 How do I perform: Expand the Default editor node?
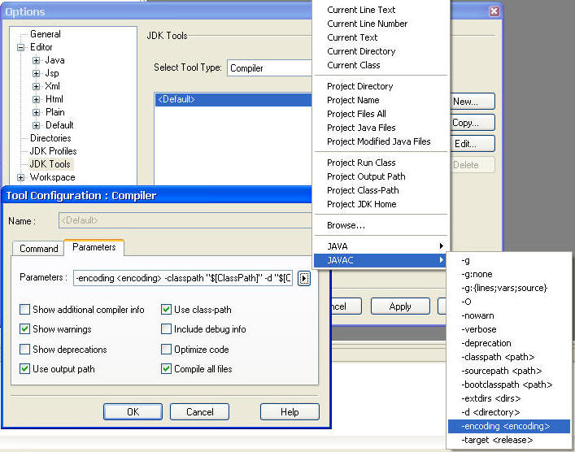click(x=36, y=125)
